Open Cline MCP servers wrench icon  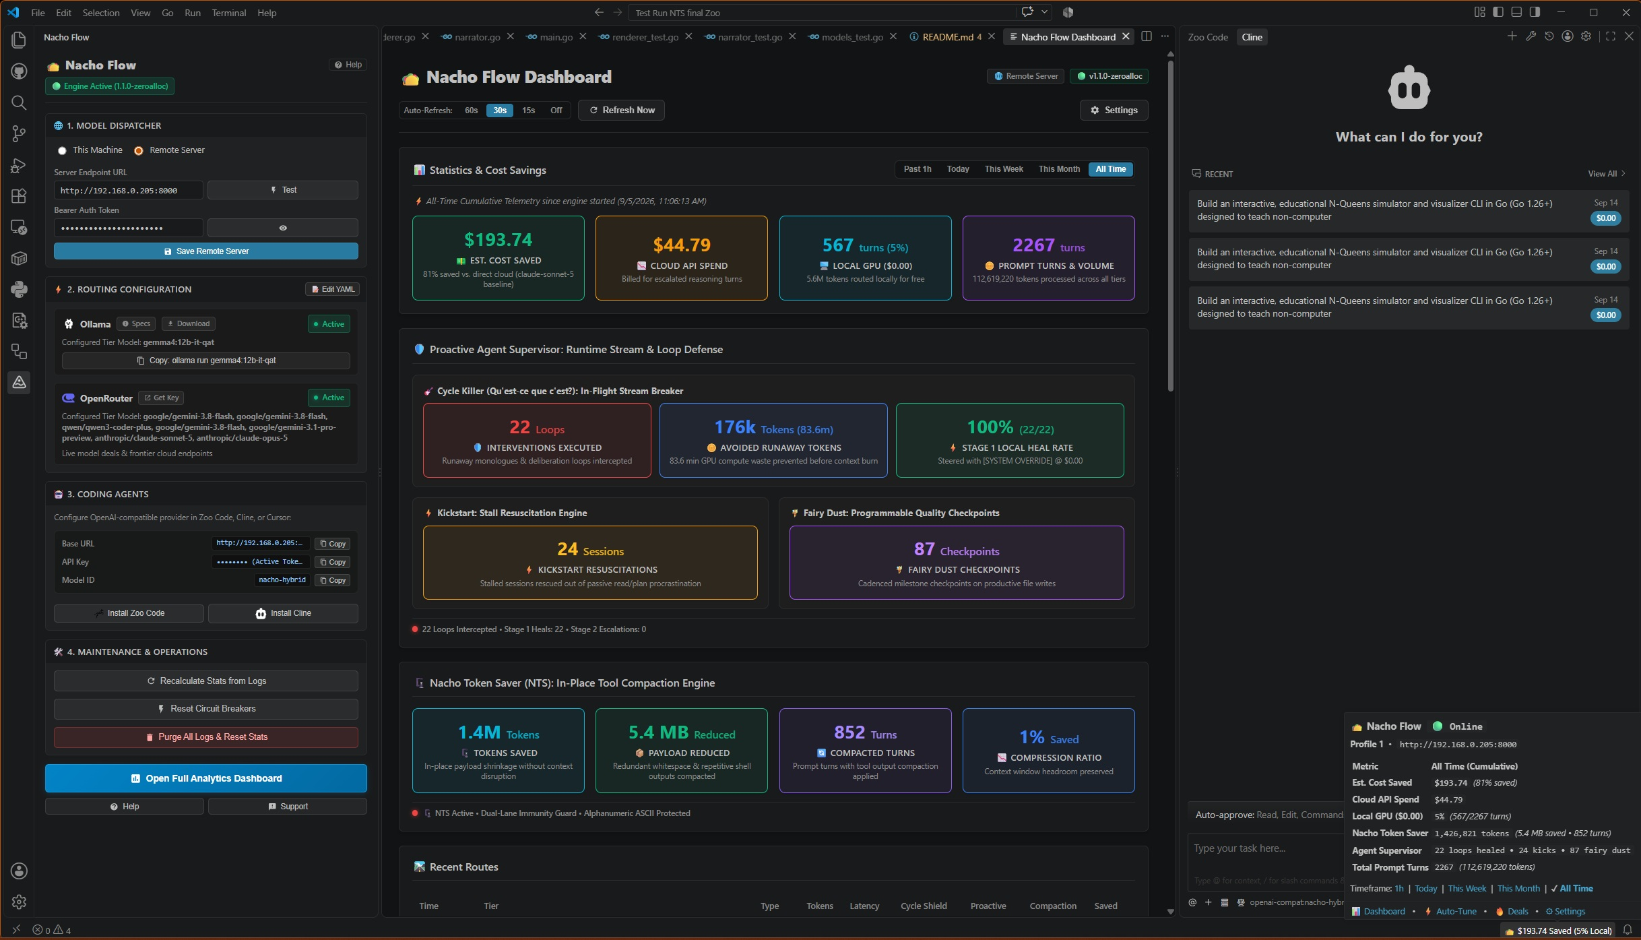tap(1531, 36)
